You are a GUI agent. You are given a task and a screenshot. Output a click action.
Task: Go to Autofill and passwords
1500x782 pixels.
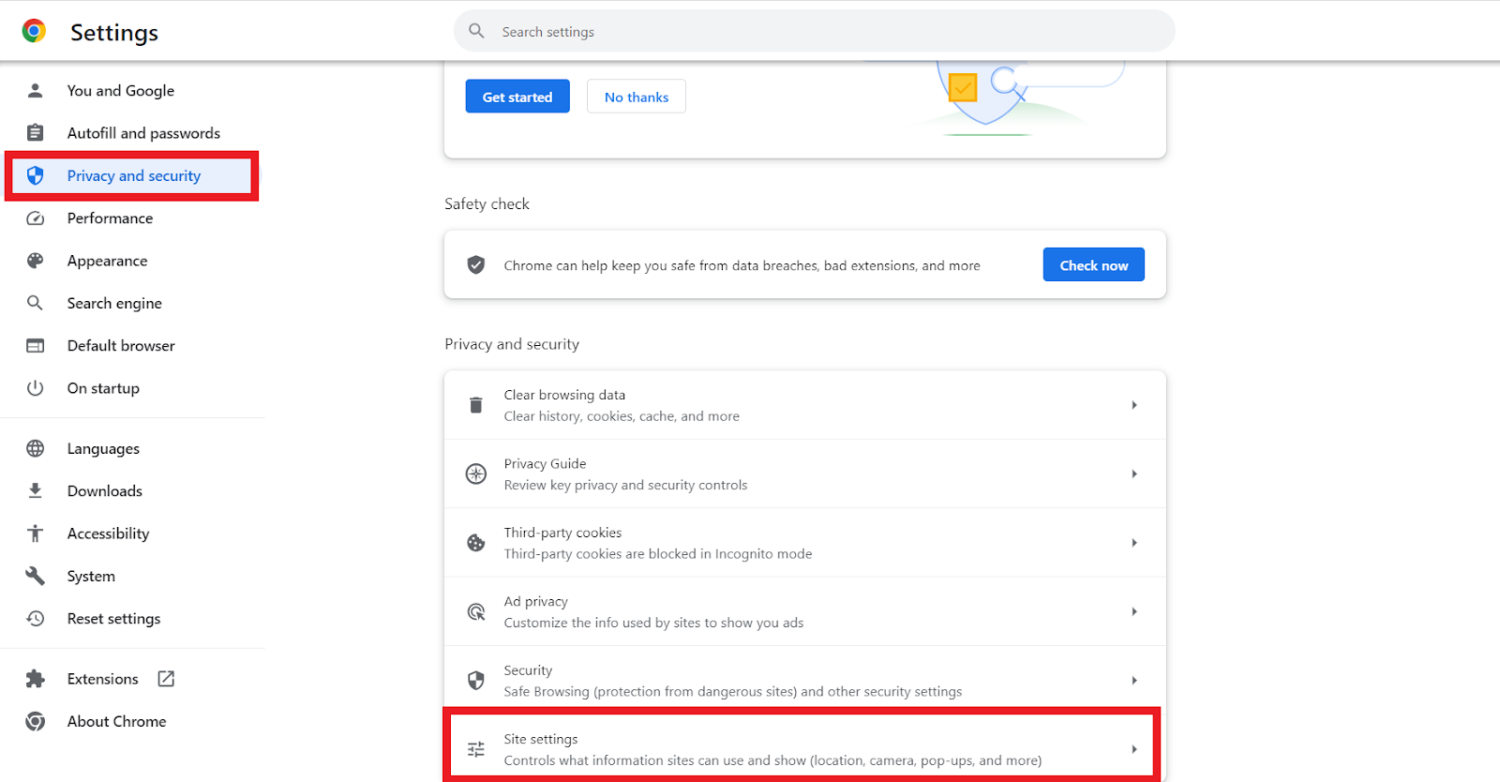coord(143,133)
